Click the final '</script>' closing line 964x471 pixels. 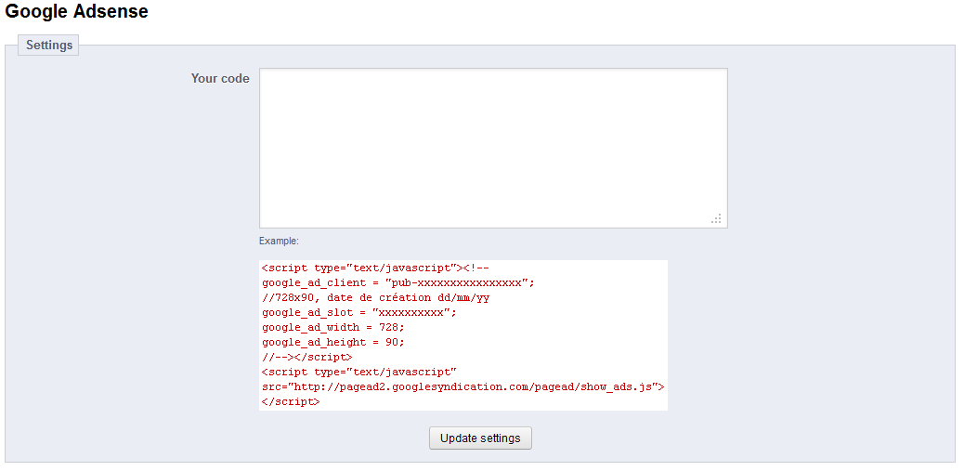(291, 401)
